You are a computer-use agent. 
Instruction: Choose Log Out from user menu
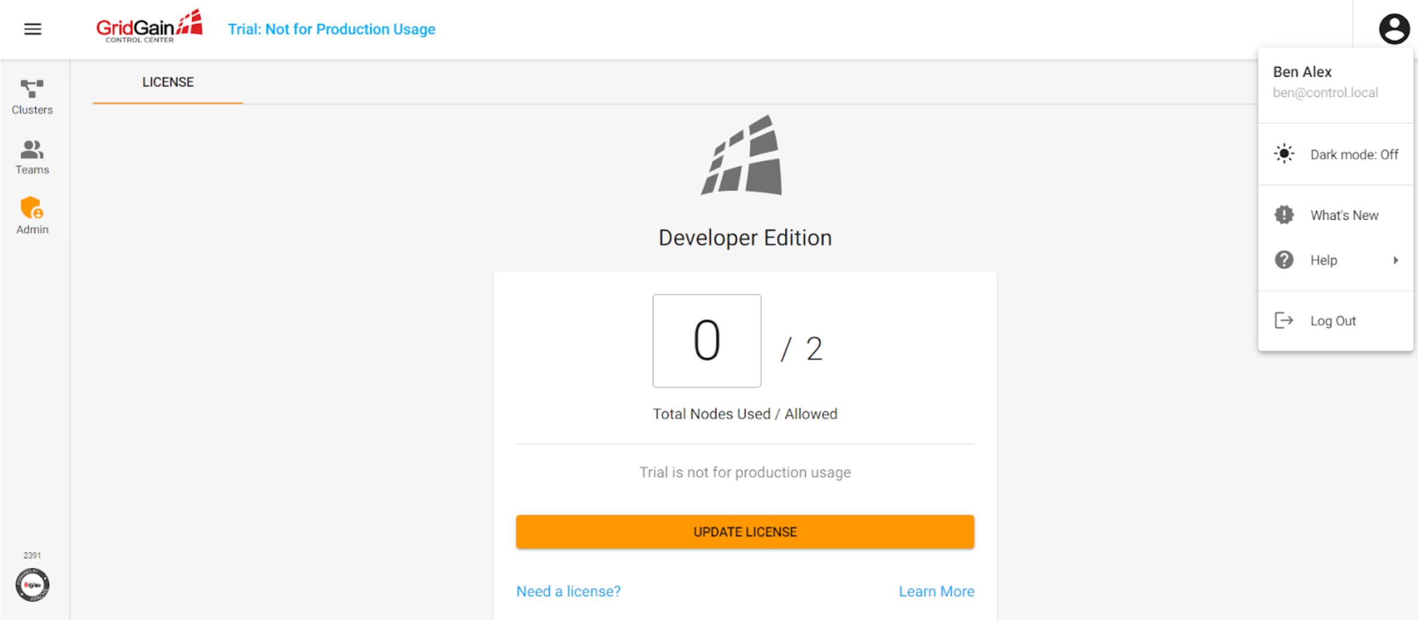coord(1335,321)
